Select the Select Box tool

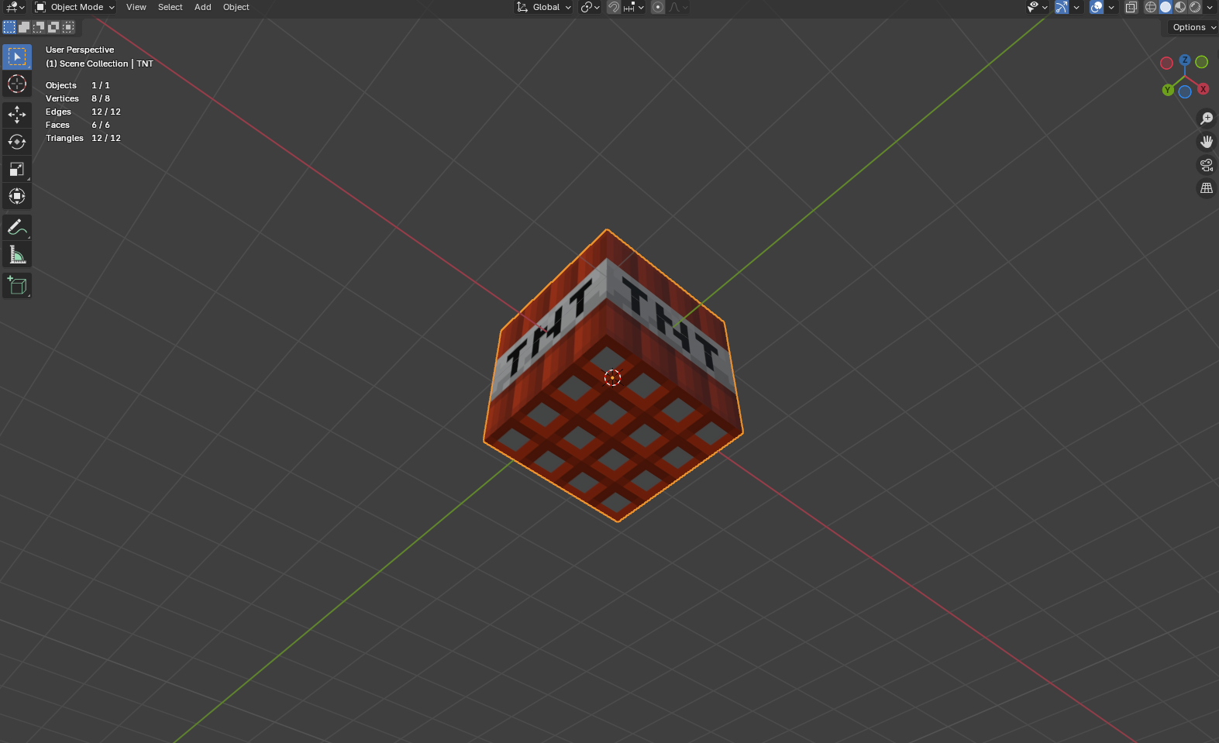click(17, 57)
